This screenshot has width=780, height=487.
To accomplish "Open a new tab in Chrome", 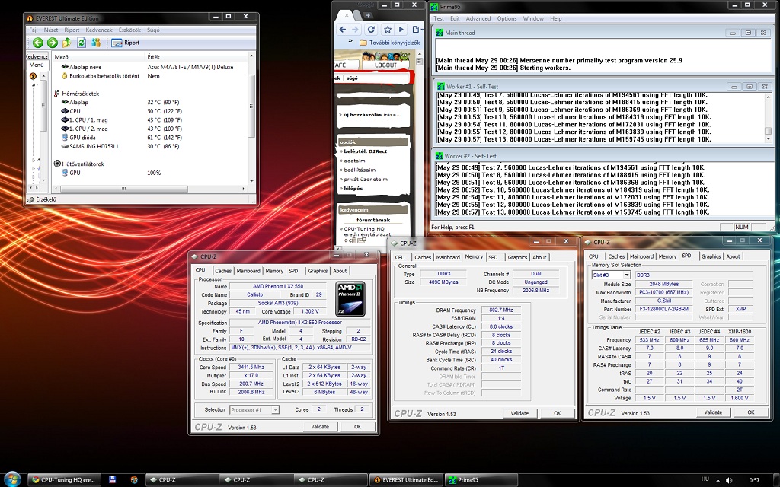I will click(x=368, y=15).
